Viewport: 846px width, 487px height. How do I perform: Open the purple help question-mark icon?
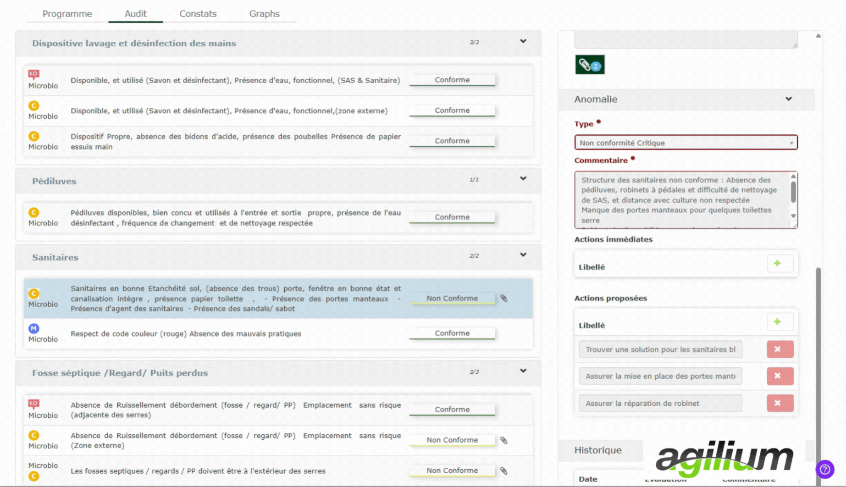pyautogui.click(x=824, y=469)
